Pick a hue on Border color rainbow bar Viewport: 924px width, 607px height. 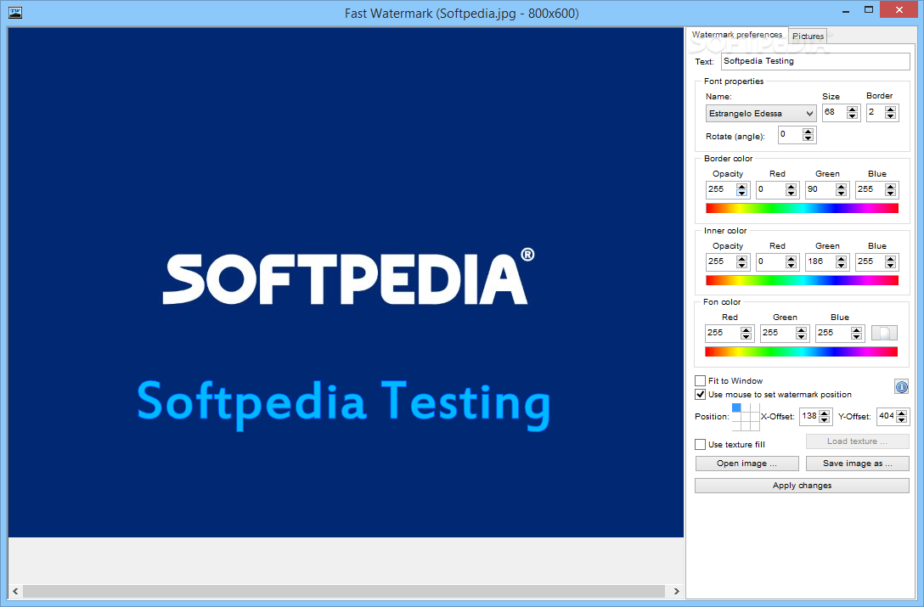click(x=802, y=208)
